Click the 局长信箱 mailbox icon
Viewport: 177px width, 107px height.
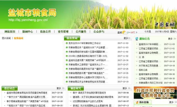coord(137,102)
